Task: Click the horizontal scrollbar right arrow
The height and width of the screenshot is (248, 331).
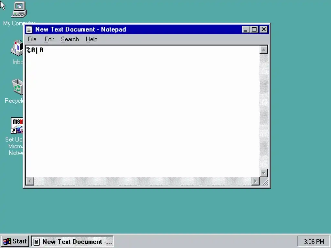Action: (x=255, y=181)
